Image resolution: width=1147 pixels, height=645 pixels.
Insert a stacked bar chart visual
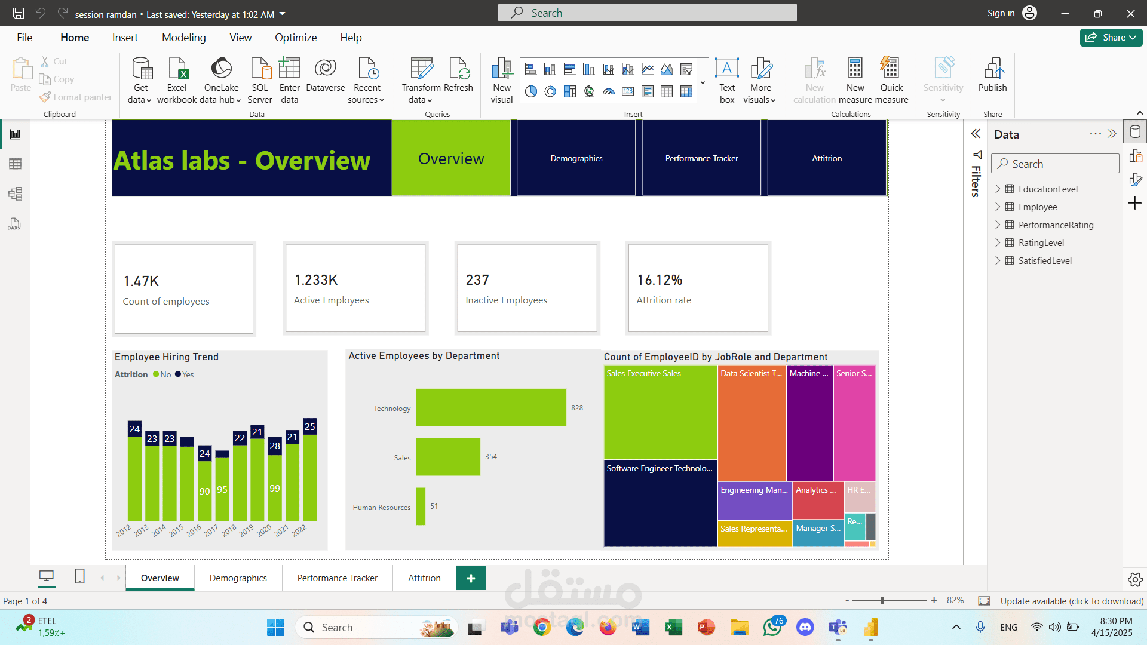click(x=530, y=70)
